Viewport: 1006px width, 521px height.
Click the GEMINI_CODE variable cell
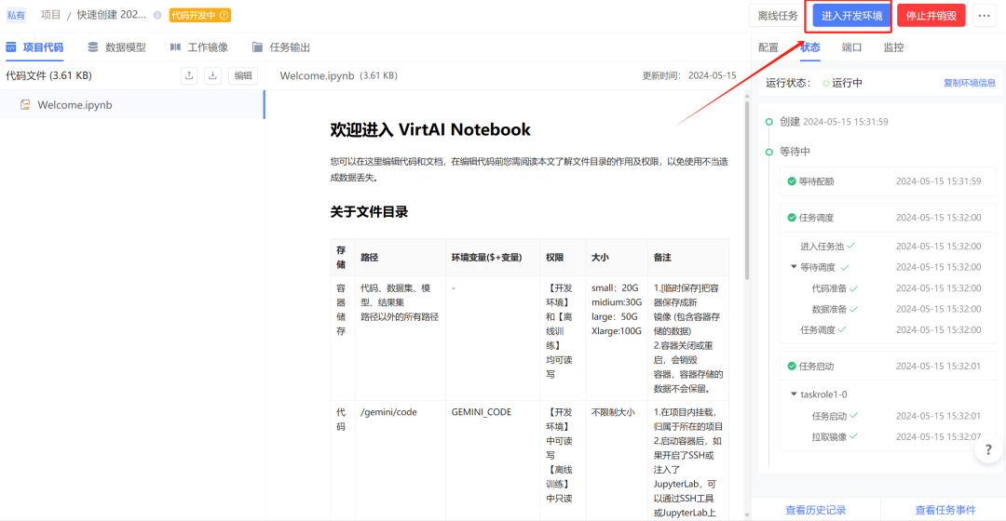482,412
